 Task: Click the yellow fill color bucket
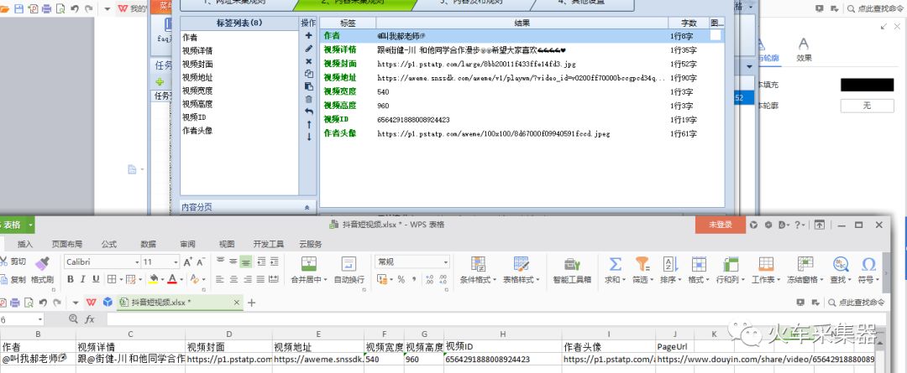(154, 279)
